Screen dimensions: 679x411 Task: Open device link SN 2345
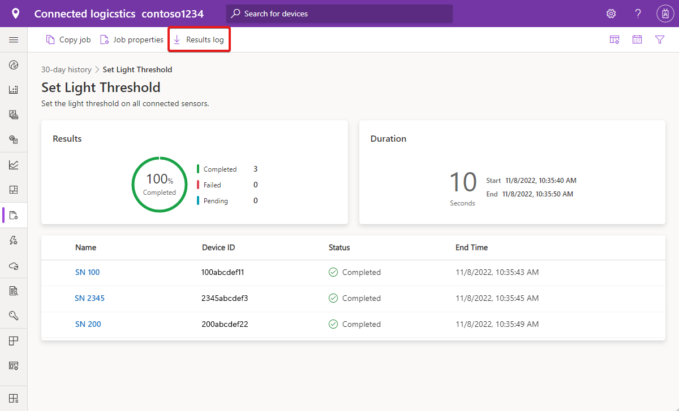click(x=89, y=298)
